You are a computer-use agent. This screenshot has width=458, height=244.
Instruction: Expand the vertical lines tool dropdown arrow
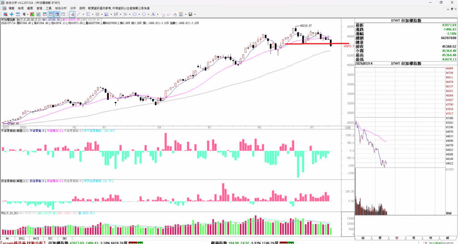point(102,14)
